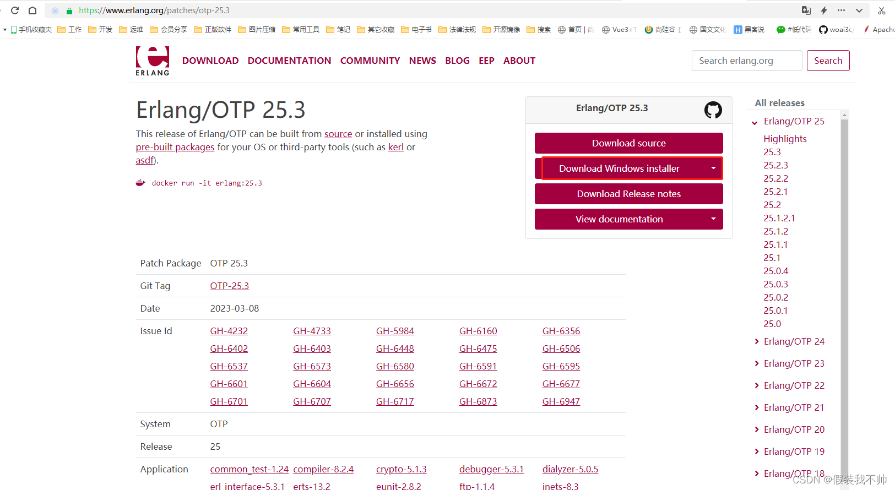
Task: Open the Apache bookmark
Action: (879, 30)
